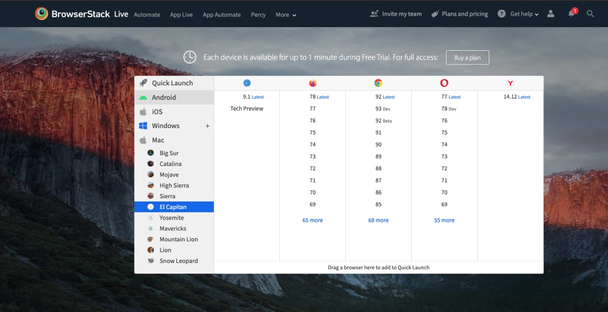Viewport: 608px width, 312px height.
Task: Launch Chrome 92 Beta
Action: pos(383,120)
